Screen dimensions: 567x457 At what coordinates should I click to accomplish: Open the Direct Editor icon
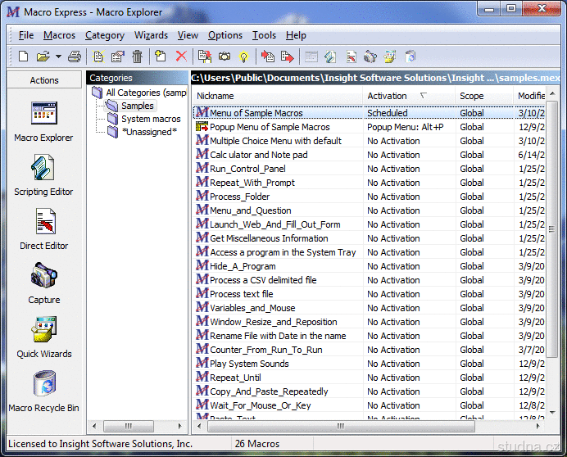tap(43, 221)
